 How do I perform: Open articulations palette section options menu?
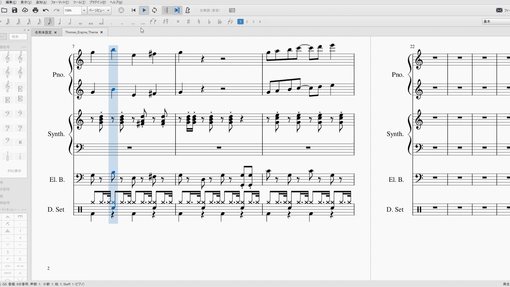24,210
